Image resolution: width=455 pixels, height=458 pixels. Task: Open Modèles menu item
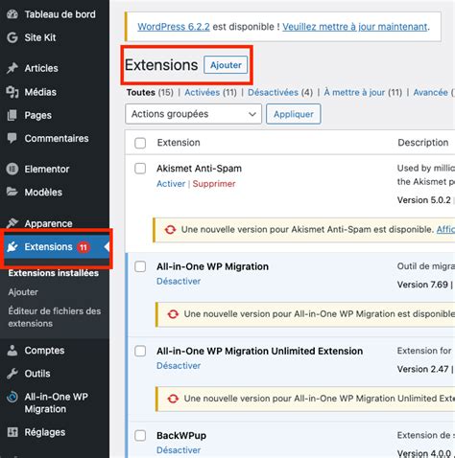coord(43,192)
